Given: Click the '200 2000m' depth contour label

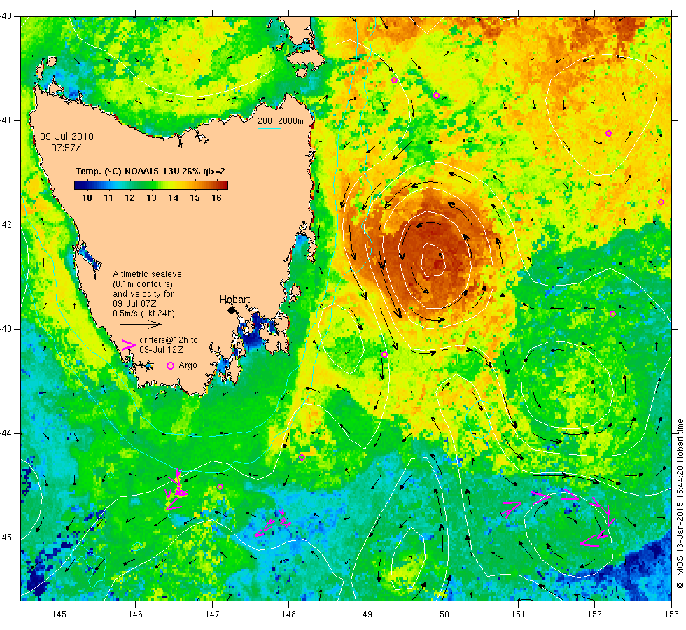Looking at the screenshot, I should [x=281, y=120].
